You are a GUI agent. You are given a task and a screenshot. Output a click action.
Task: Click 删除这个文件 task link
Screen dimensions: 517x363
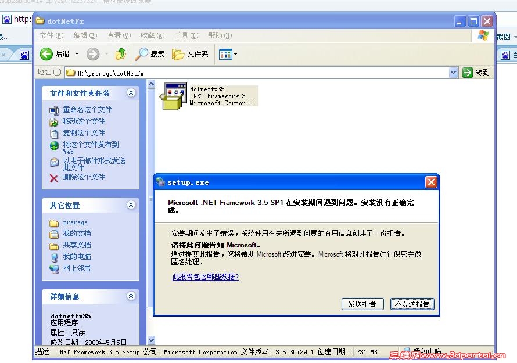[x=84, y=177]
